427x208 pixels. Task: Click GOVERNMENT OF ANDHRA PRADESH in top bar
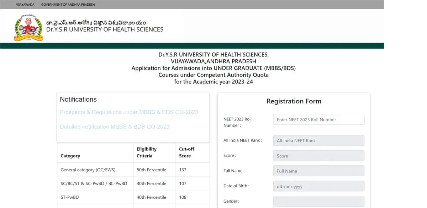68,5
